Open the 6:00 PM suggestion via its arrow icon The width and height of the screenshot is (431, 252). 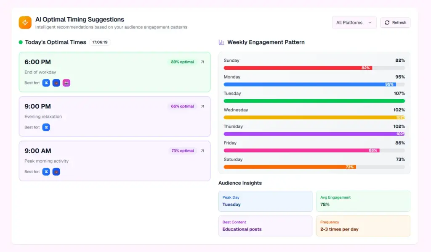(x=202, y=61)
